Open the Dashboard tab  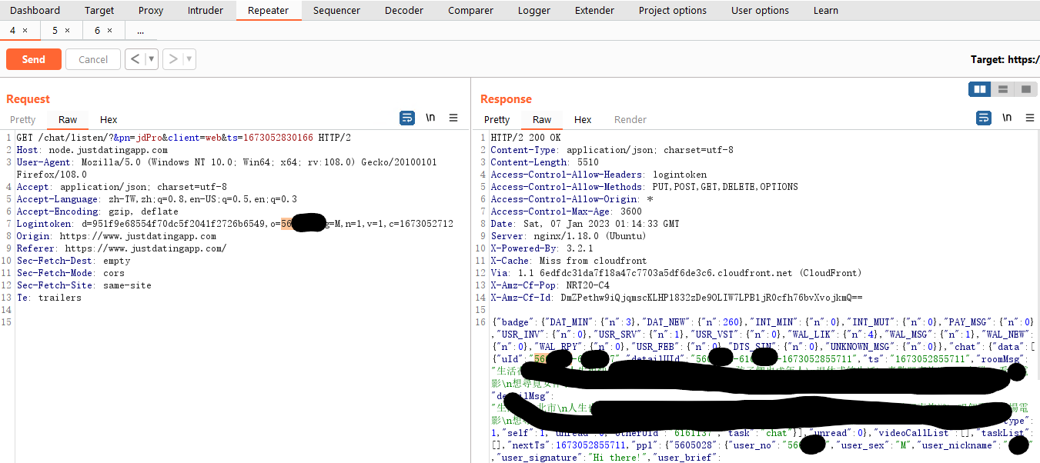pyautogui.click(x=35, y=11)
